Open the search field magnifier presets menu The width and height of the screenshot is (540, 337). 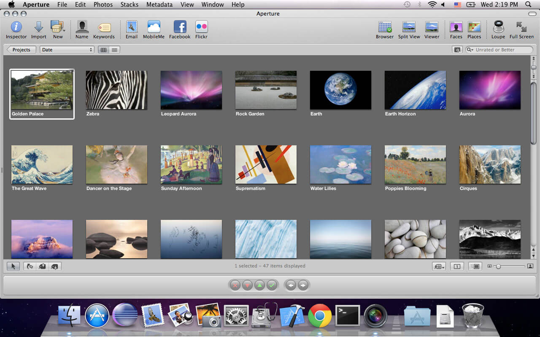tap(470, 50)
